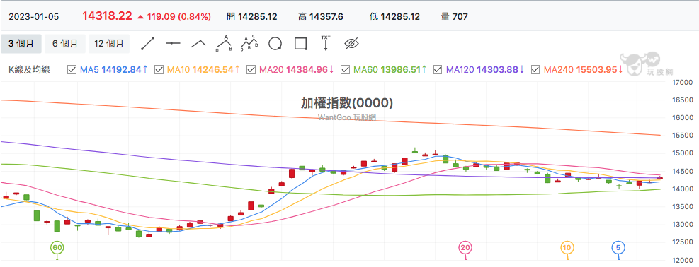Click the volume value 707
The image size is (699, 267).
coord(460,17)
